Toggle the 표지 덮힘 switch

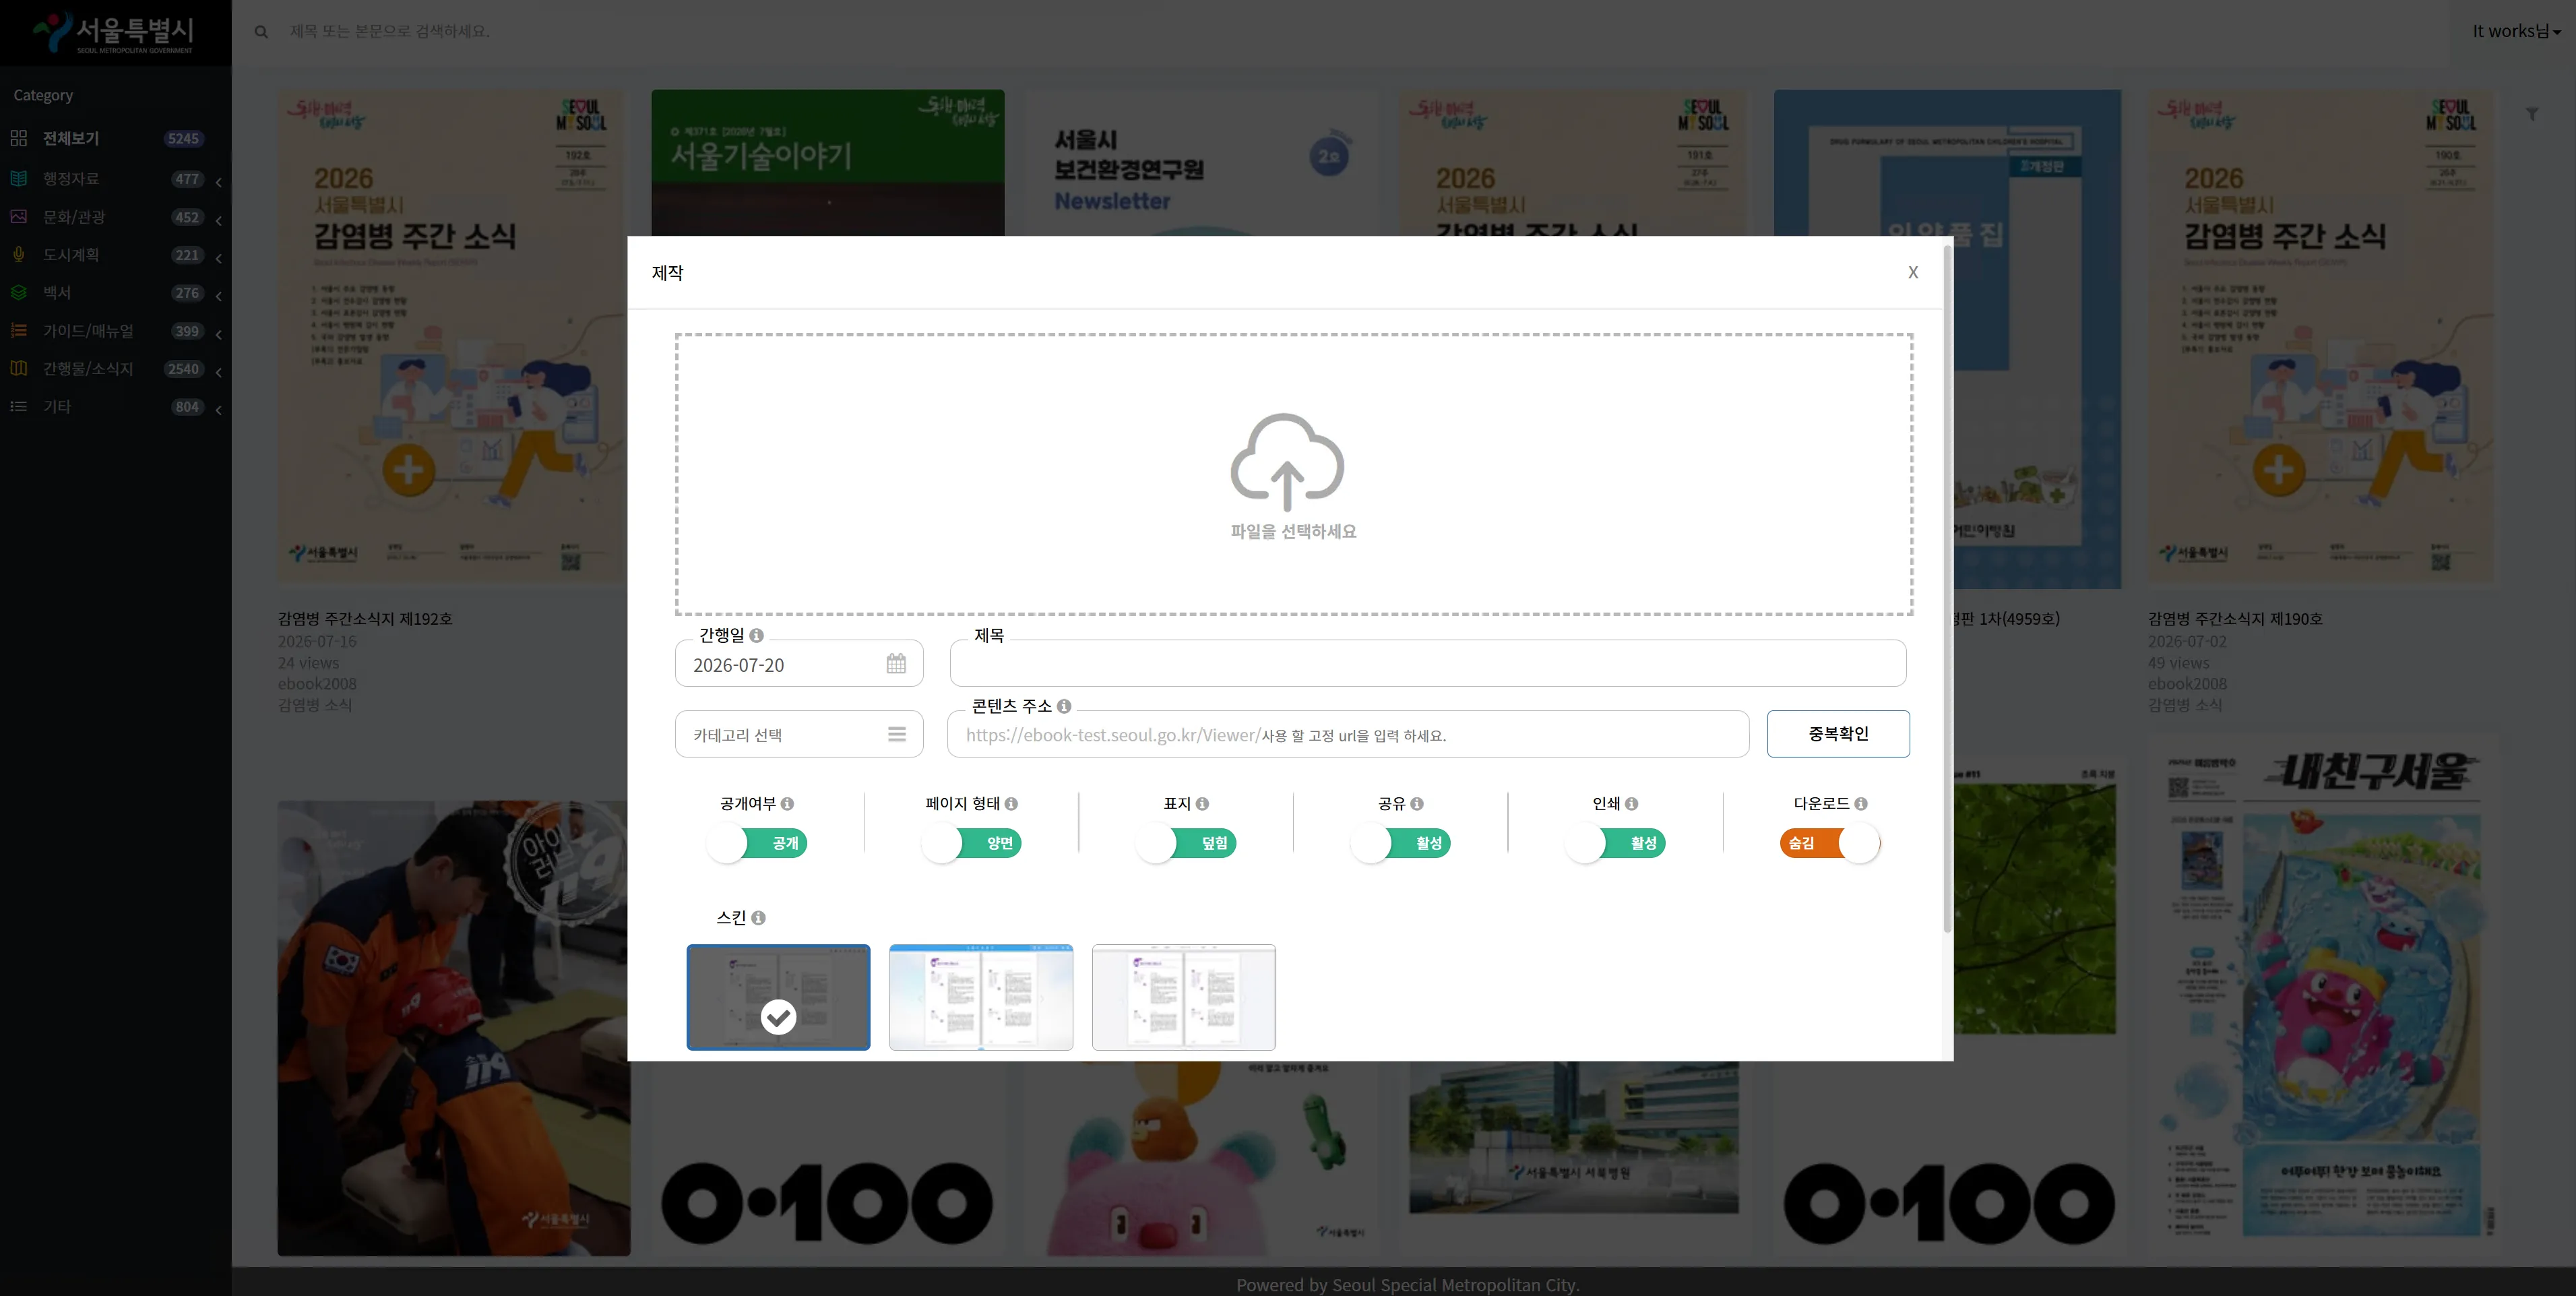(x=1186, y=843)
